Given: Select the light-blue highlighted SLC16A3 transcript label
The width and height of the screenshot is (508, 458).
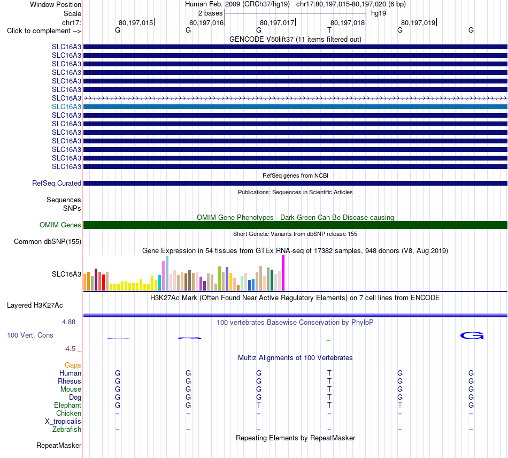Looking at the screenshot, I should coord(66,106).
